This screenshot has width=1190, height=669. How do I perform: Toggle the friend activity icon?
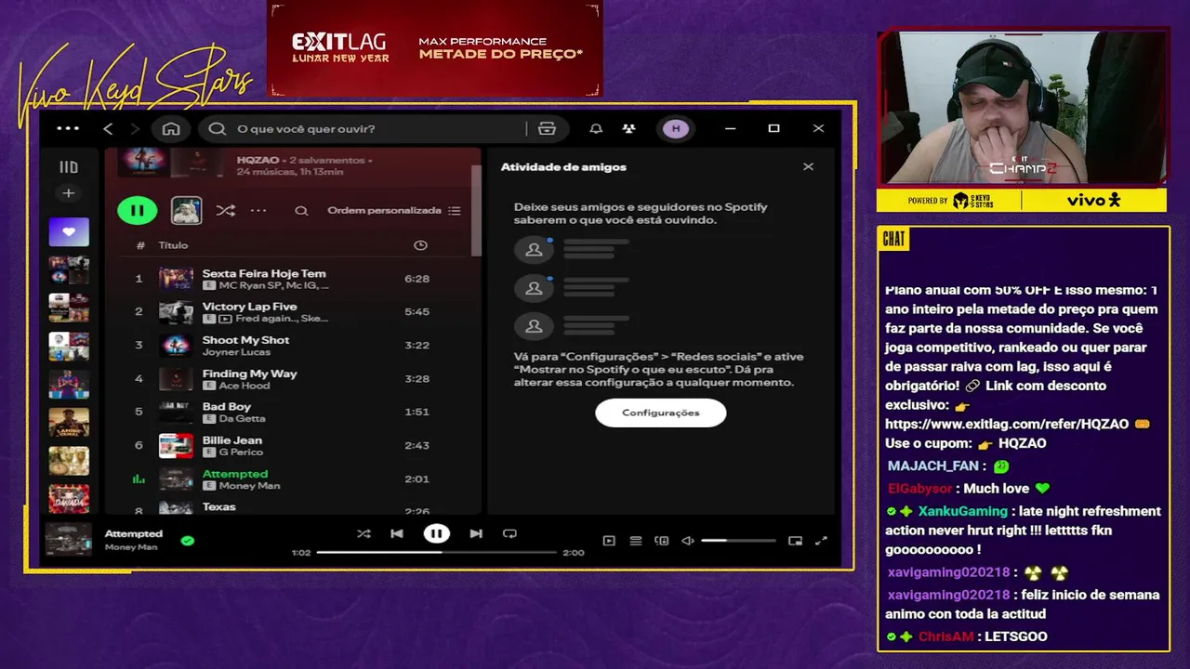coord(629,128)
